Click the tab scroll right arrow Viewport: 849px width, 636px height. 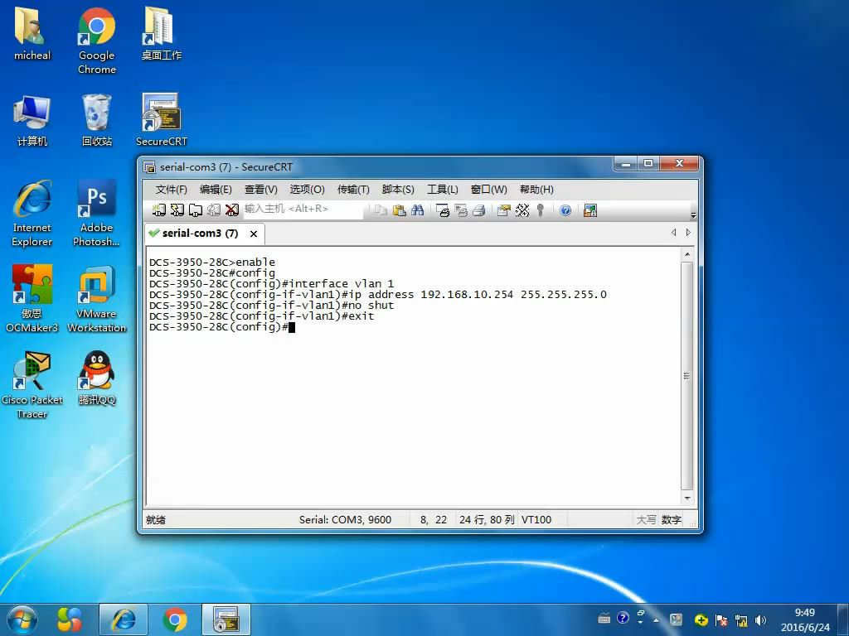688,232
